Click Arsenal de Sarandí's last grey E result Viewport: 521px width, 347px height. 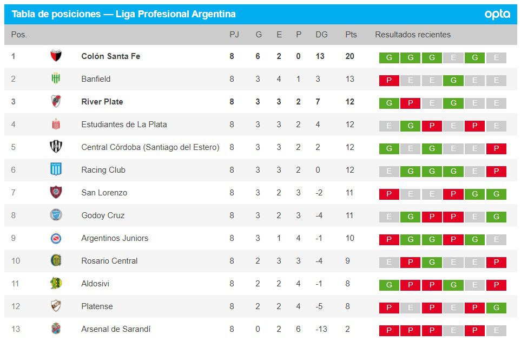pos(496,331)
